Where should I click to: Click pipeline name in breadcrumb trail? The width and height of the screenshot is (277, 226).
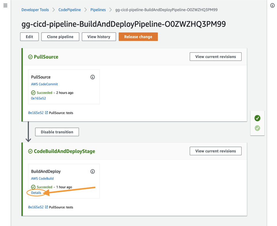pyautogui.click(x=166, y=10)
